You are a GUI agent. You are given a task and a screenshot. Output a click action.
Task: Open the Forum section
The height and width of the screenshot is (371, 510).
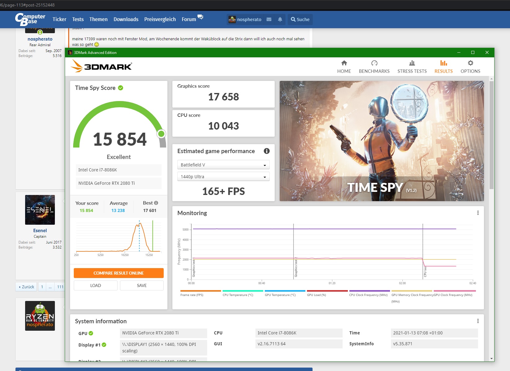[x=189, y=19]
